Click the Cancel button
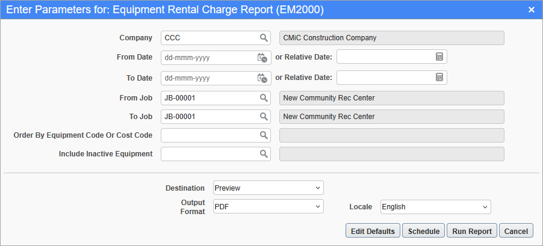The width and height of the screenshot is (543, 246). [516, 231]
